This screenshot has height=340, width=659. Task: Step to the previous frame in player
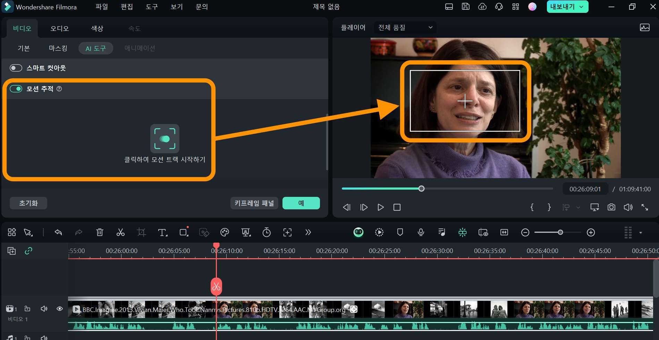pyautogui.click(x=347, y=207)
